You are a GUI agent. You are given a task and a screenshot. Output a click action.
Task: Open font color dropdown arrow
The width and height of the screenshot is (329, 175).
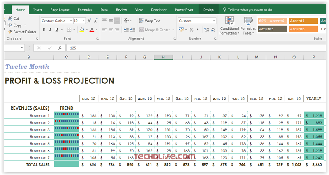[97, 30]
